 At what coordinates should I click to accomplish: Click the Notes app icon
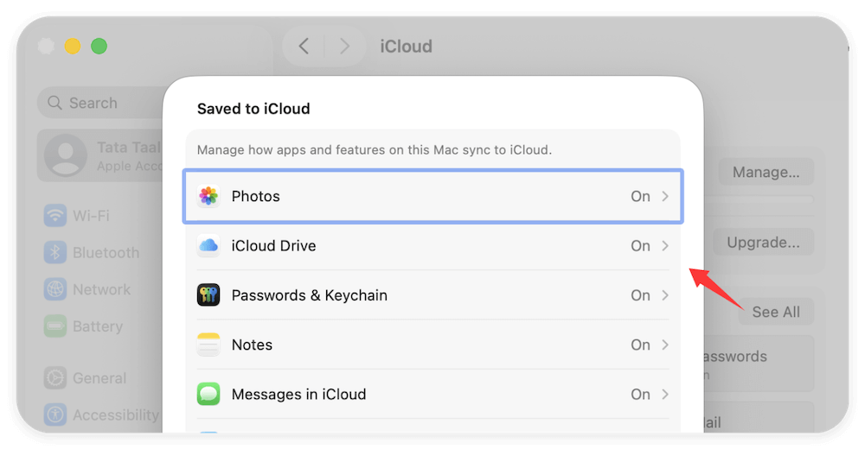(208, 345)
